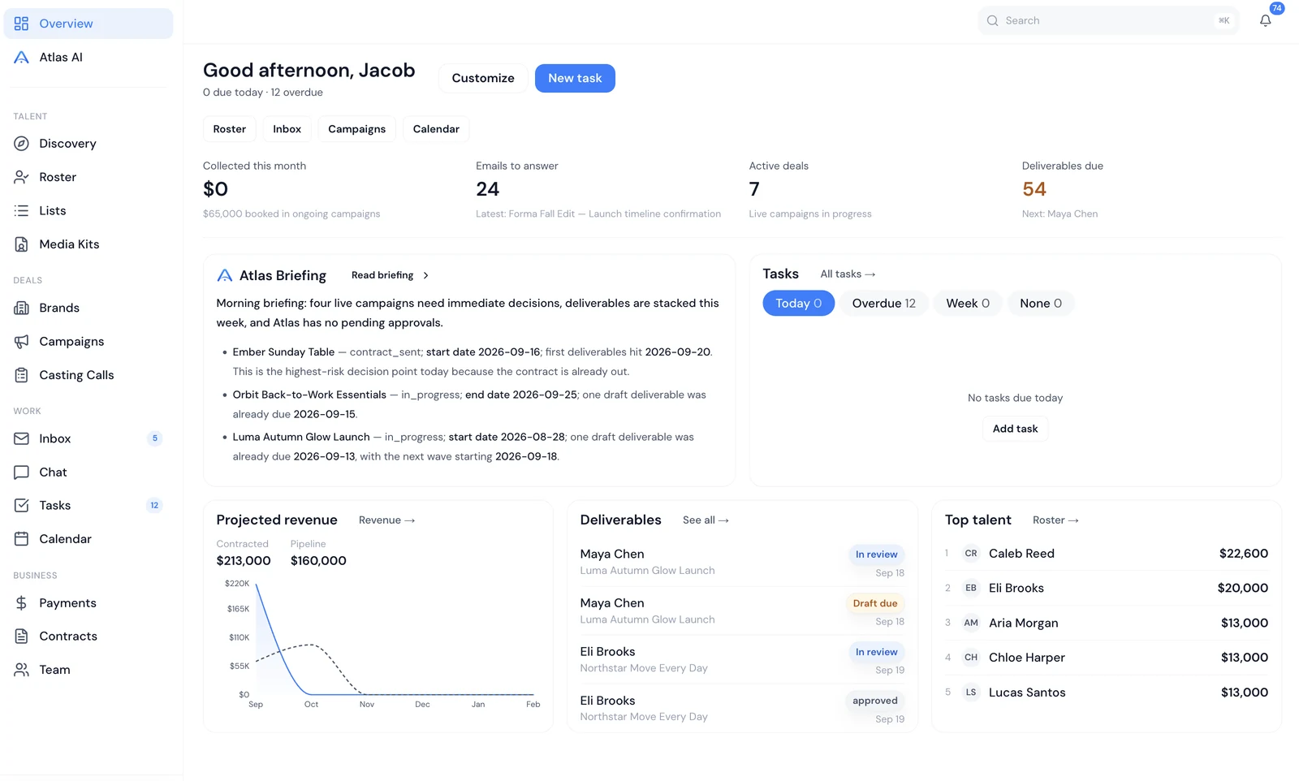Open the Deliverables due 54 stat
The height and width of the screenshot is (781, 1299).
pyautogui.click(x=1151, y=190)
